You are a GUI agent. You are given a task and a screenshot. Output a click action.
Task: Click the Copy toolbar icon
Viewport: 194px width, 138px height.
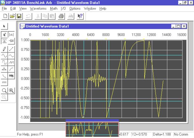tap(45, 16)
